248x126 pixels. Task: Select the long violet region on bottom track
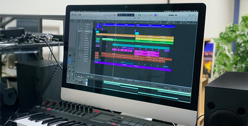(132, 66)
